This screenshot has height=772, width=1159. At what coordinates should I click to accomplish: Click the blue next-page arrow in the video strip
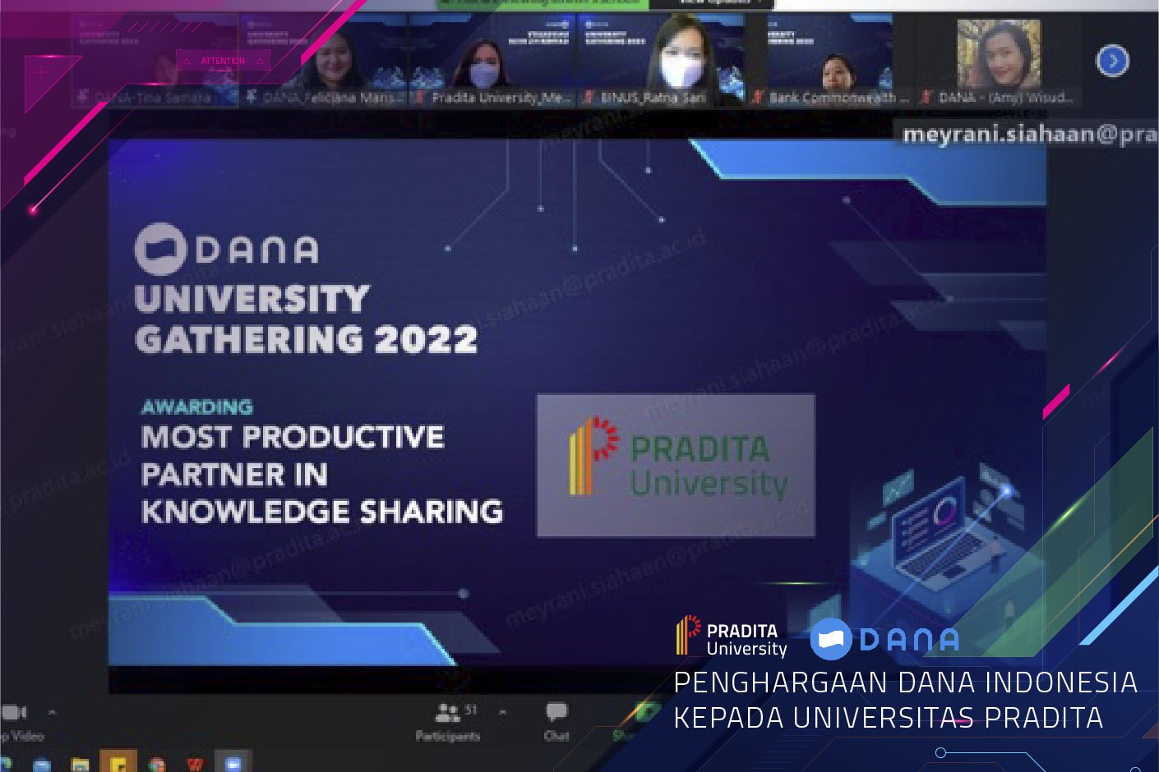tap(1112, 61)
